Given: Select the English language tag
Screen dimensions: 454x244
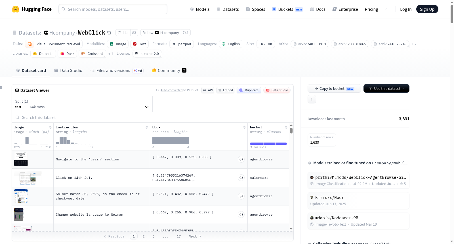Looking at the screenshot, I should tap(231, 44).
